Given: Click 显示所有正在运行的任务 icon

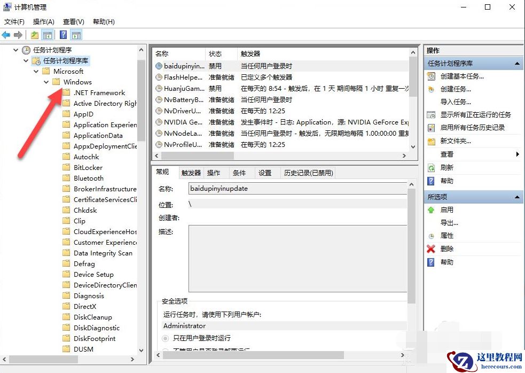Looking at the screenshot, I should point(430,115).
